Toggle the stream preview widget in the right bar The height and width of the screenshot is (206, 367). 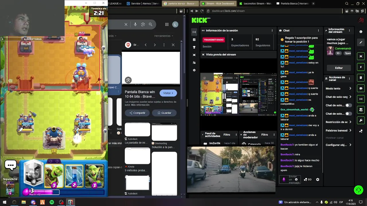[x=361, y=56]
